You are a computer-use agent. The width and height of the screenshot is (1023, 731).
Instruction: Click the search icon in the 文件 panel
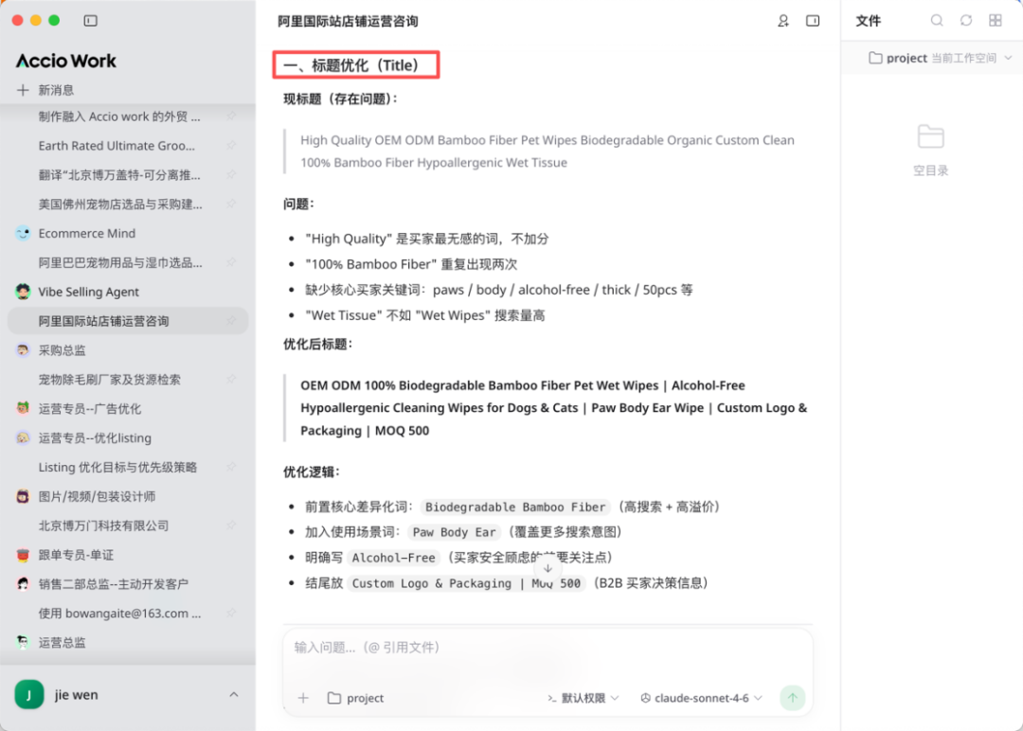pos(936,20)
